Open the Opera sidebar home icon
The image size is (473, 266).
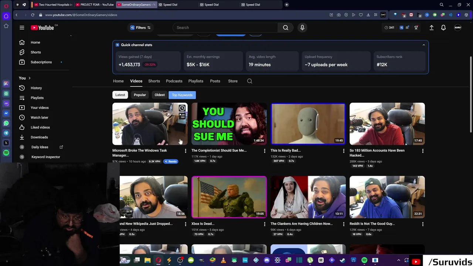pos(6,16)
